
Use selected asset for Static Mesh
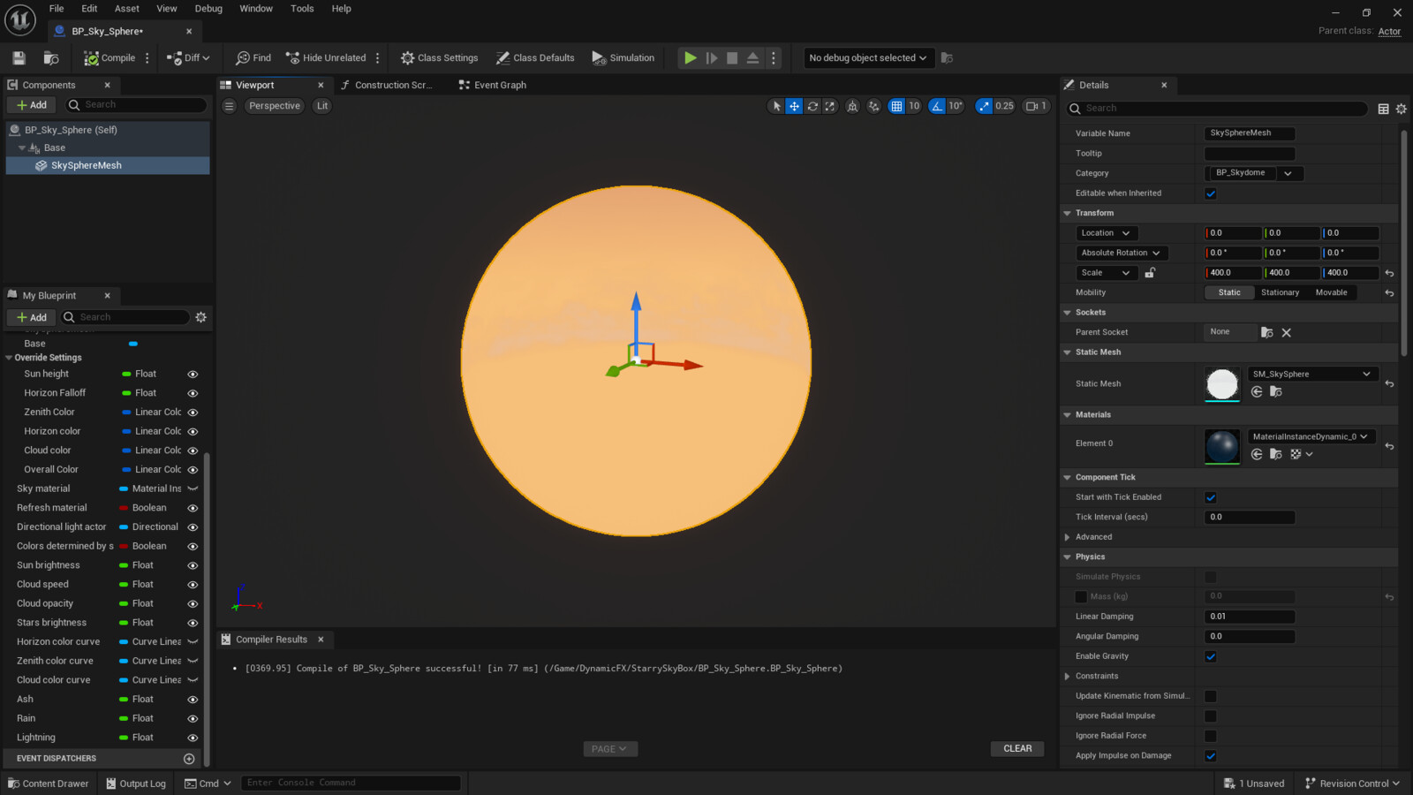click(x=1257, y=392)
